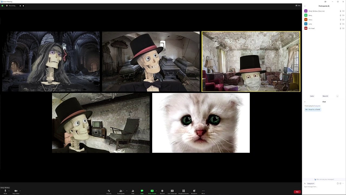The width and height of the screenshot is (346, 195).
Task: Select the long-haired skeleton video tile
Action: click(51, 61)
